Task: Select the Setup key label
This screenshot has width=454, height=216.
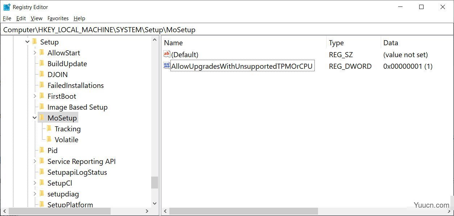Action: (49, 42)
